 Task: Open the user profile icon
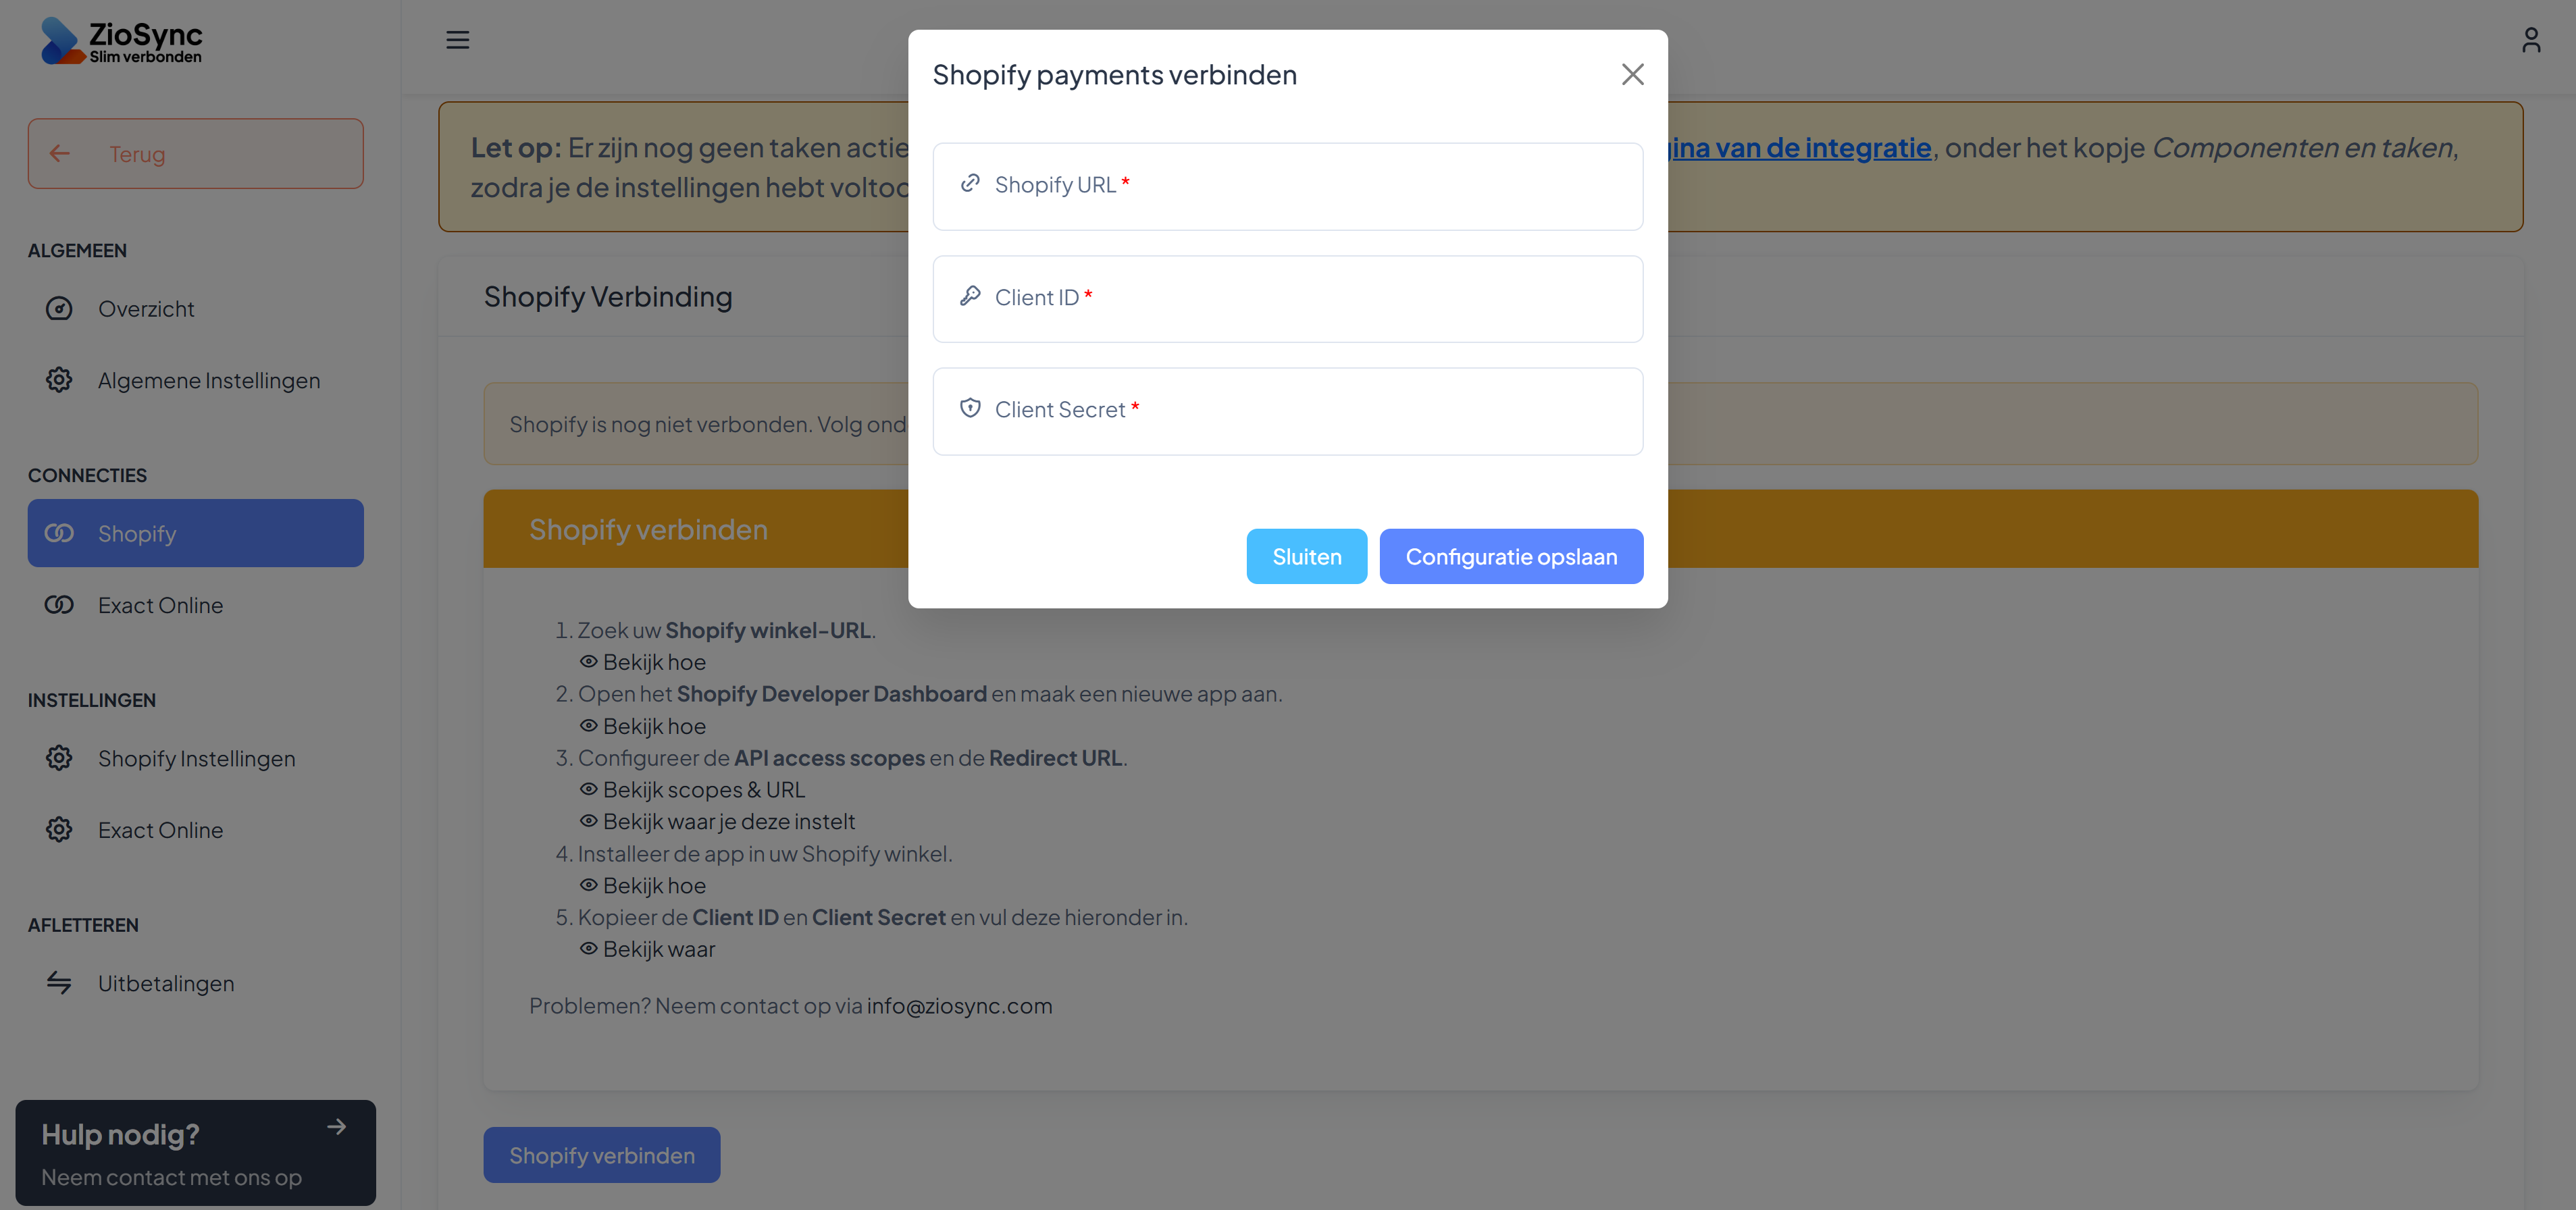[2530, 40]
